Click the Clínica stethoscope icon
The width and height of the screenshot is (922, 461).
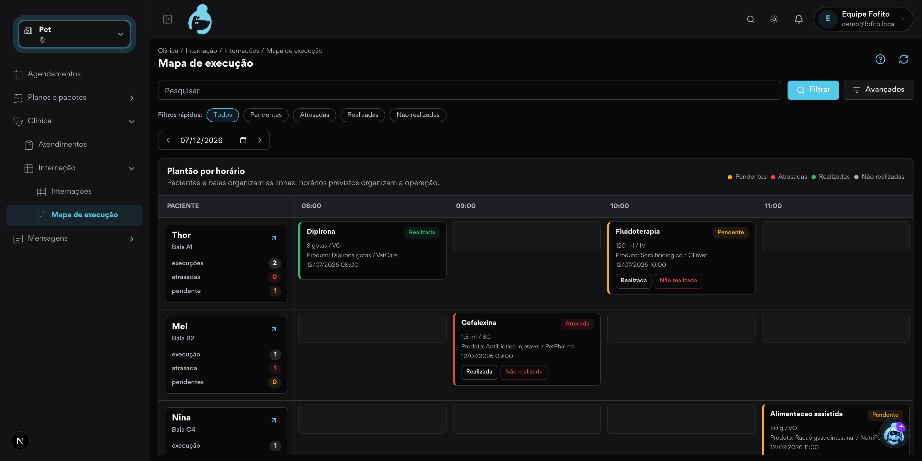pos(18,121)
